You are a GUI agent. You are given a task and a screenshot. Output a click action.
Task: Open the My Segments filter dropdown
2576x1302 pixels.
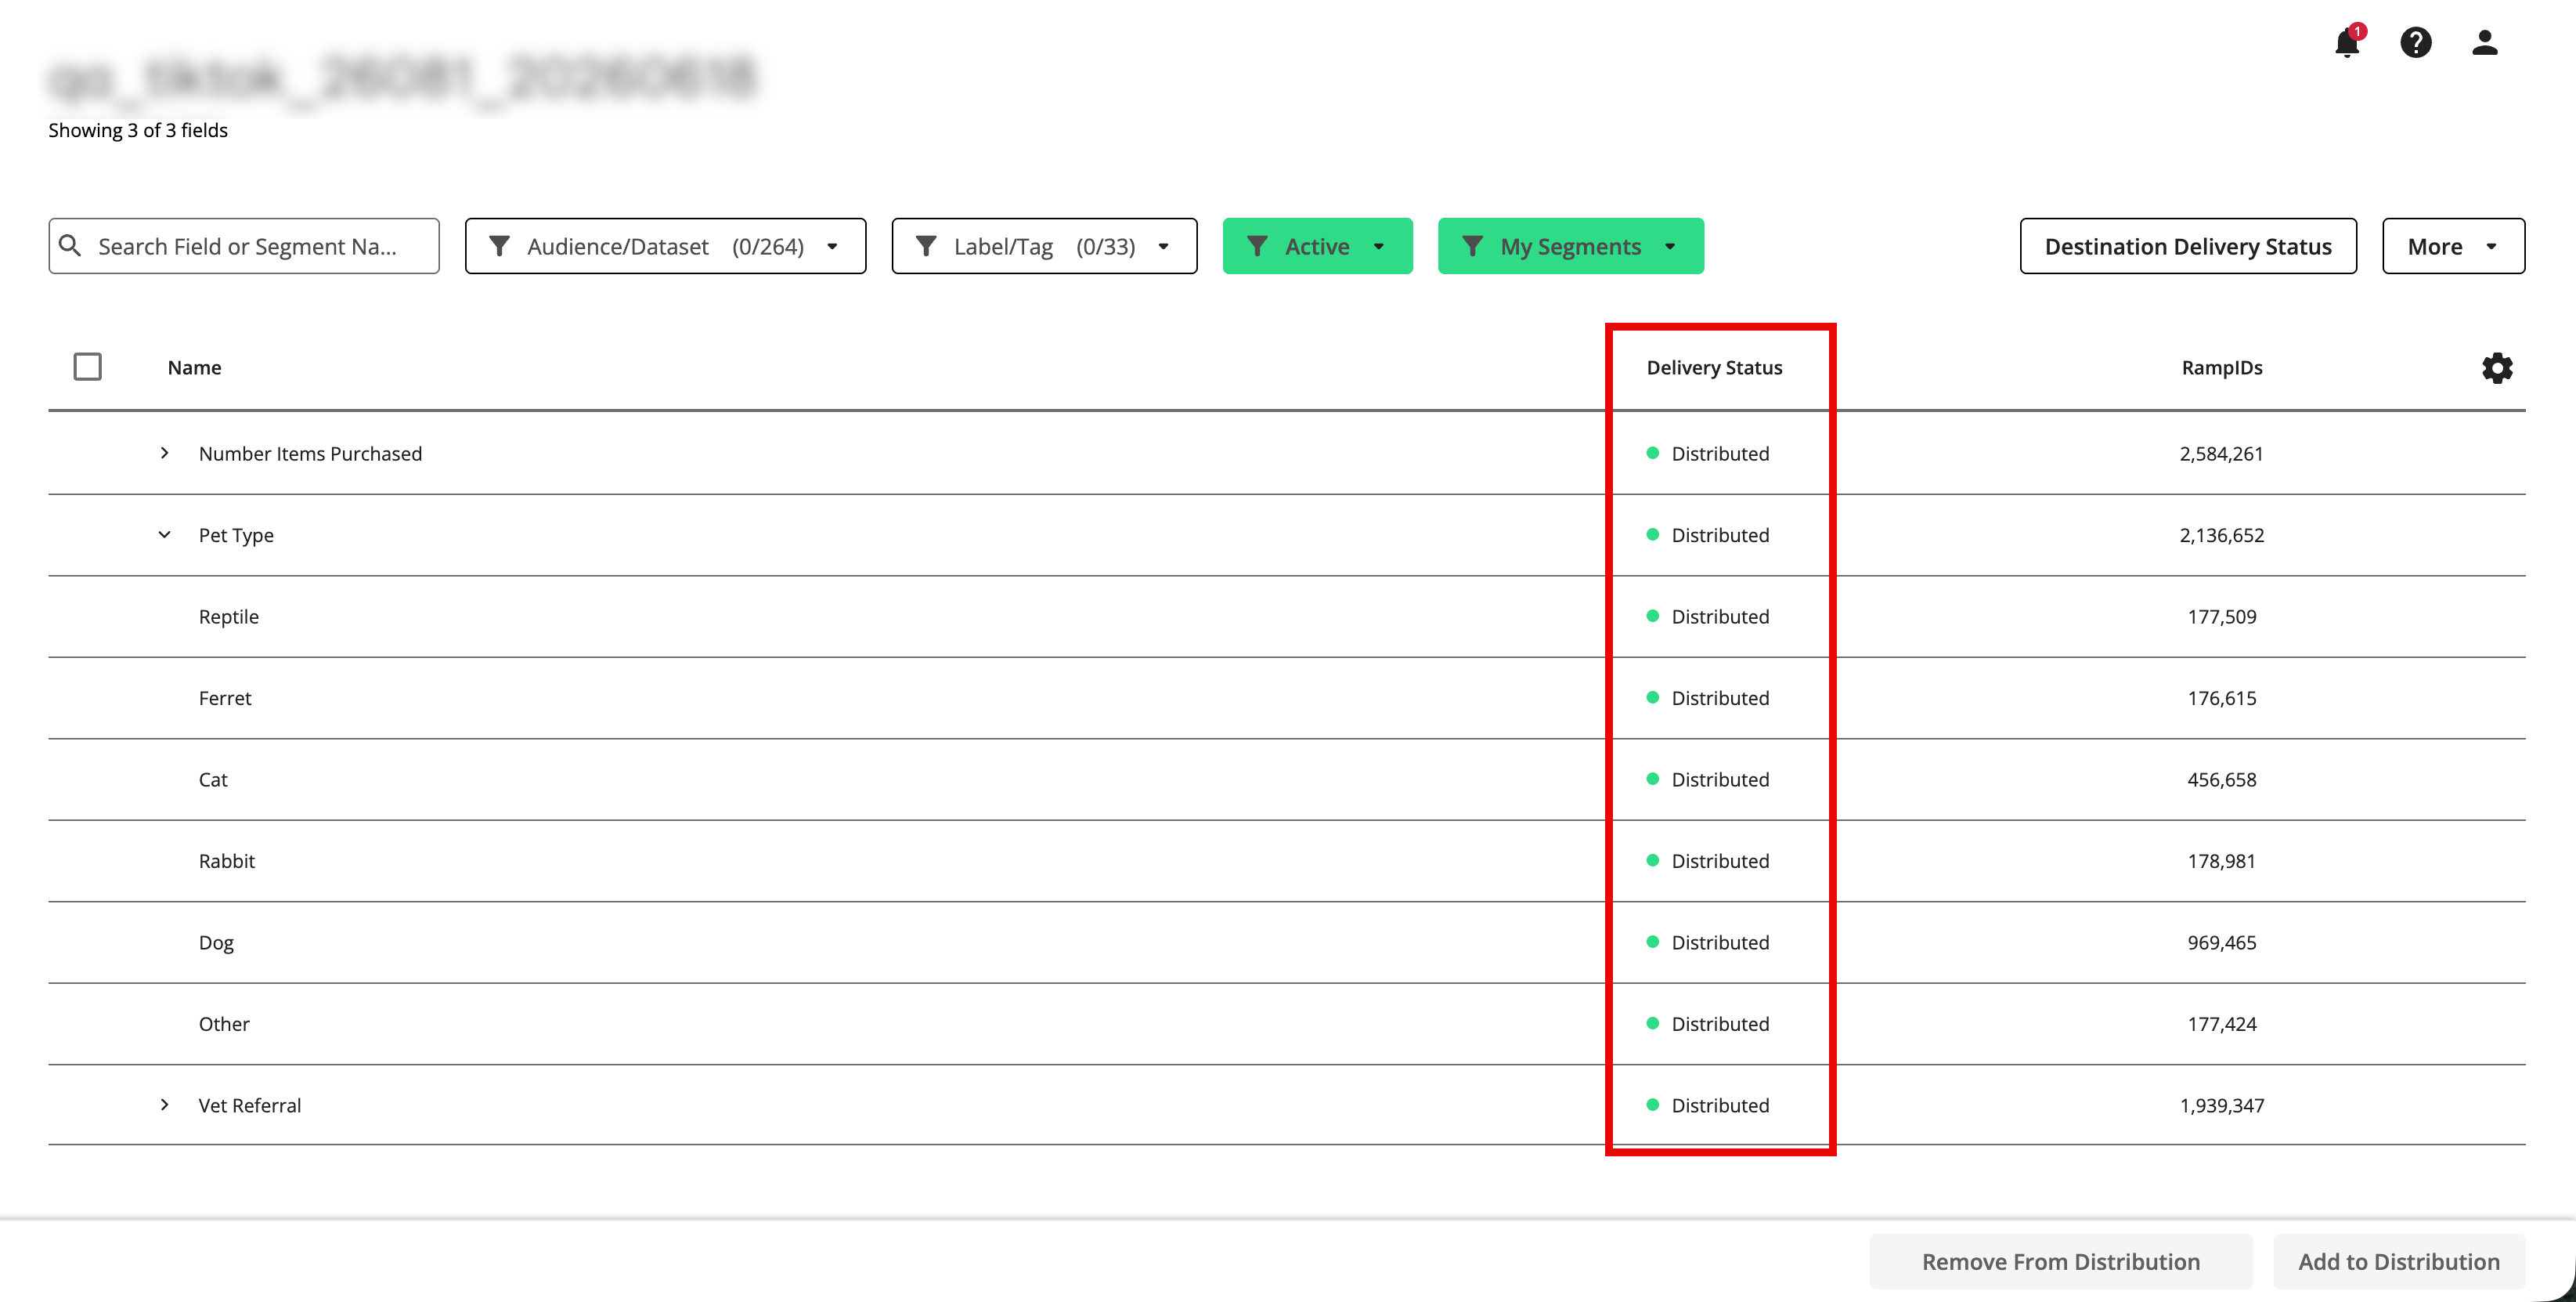click(x=1570, y=246)
